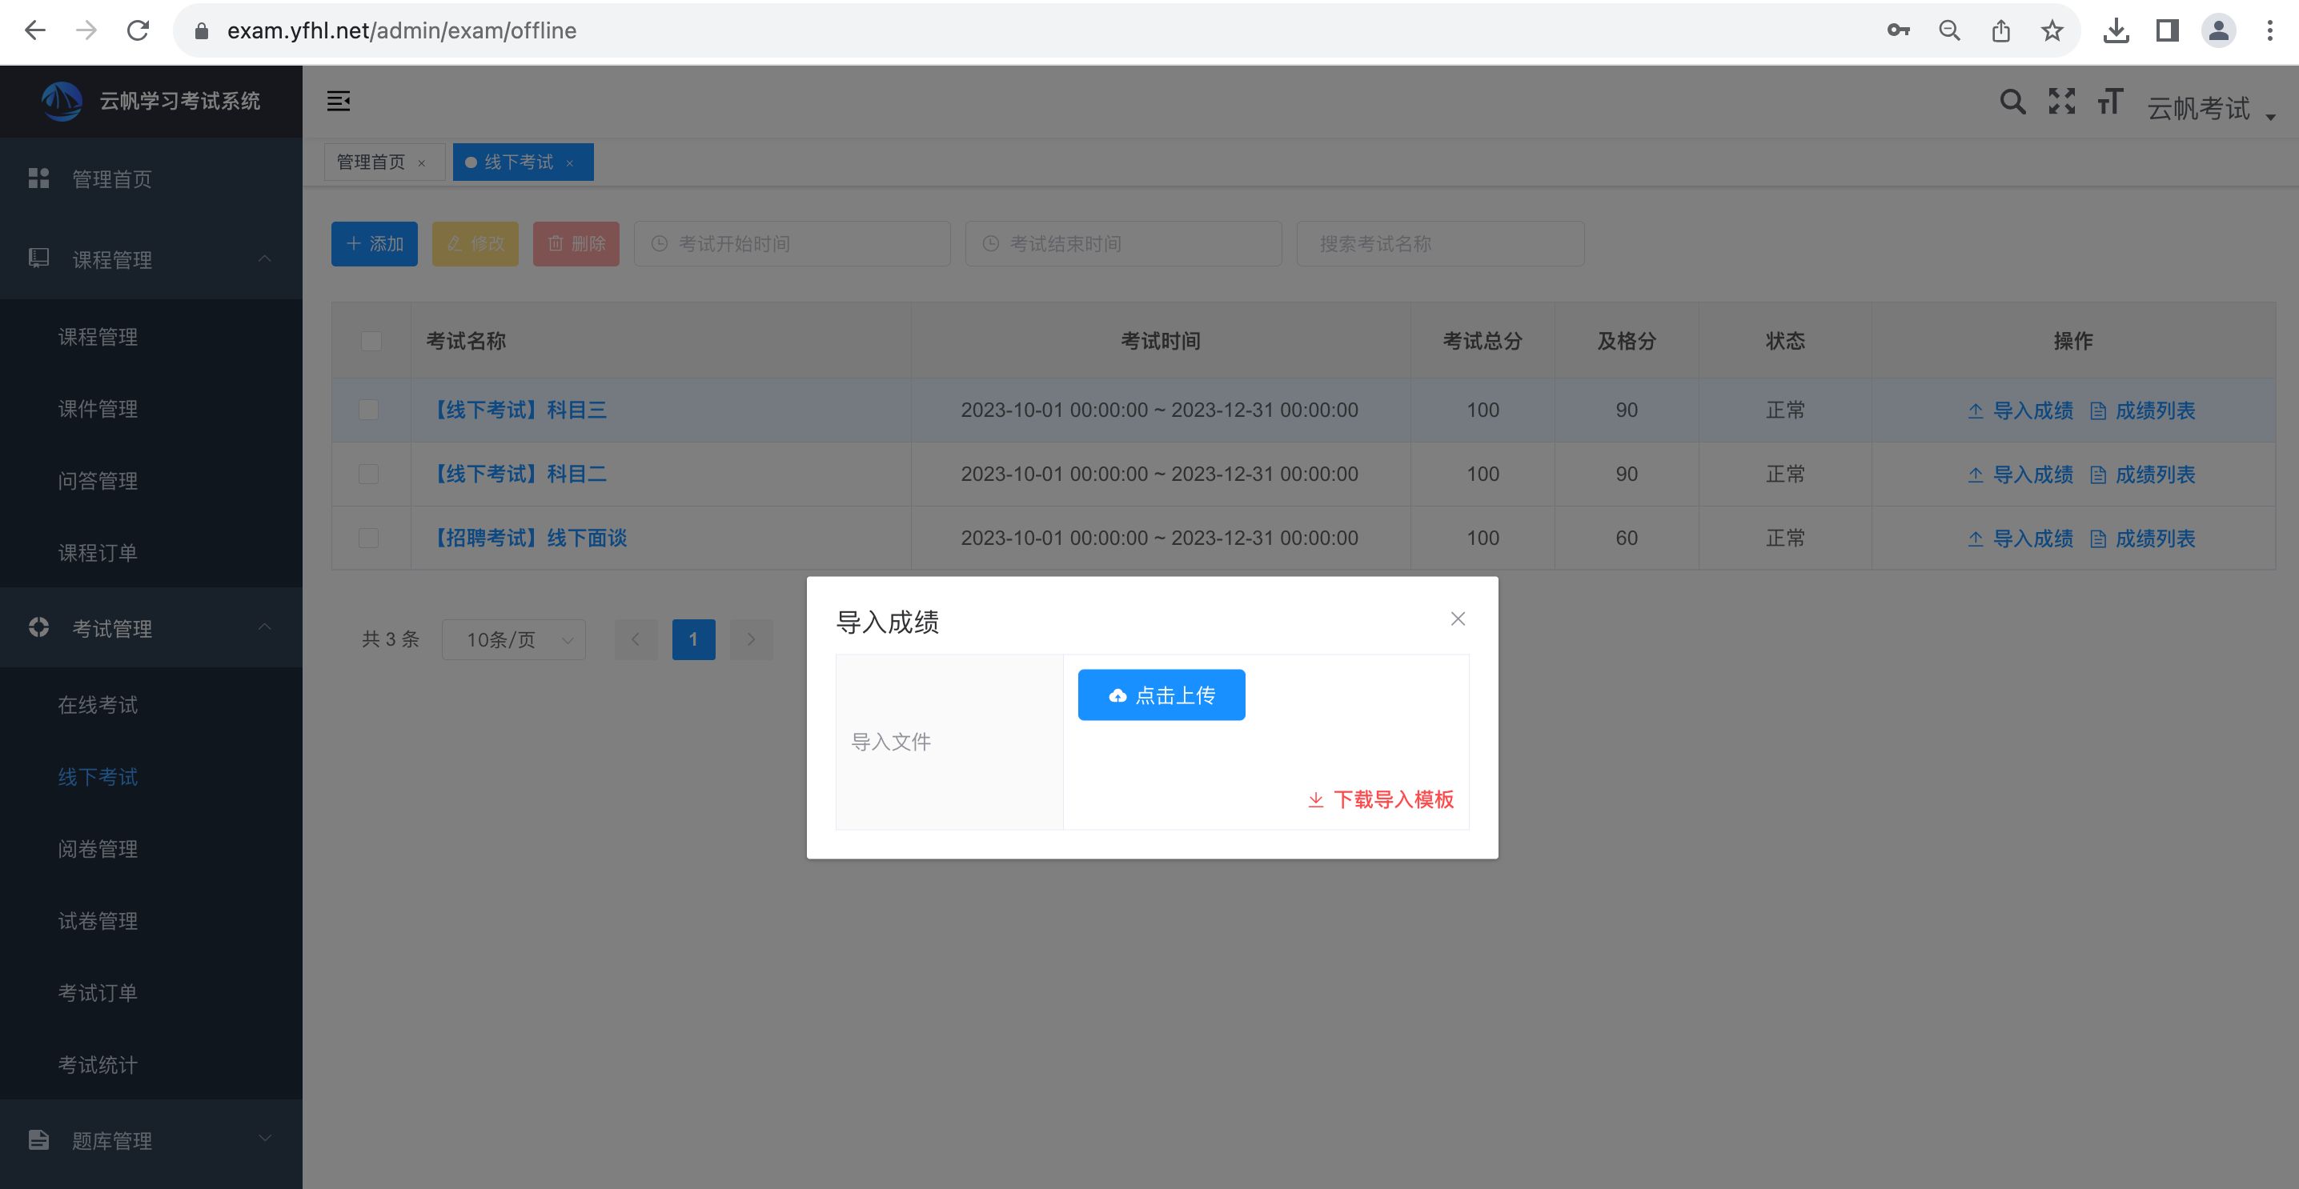The image size is (2299, 1189).
Task: Open the 10条/页 page size dropdown
Action: click(x=514, y=639)
